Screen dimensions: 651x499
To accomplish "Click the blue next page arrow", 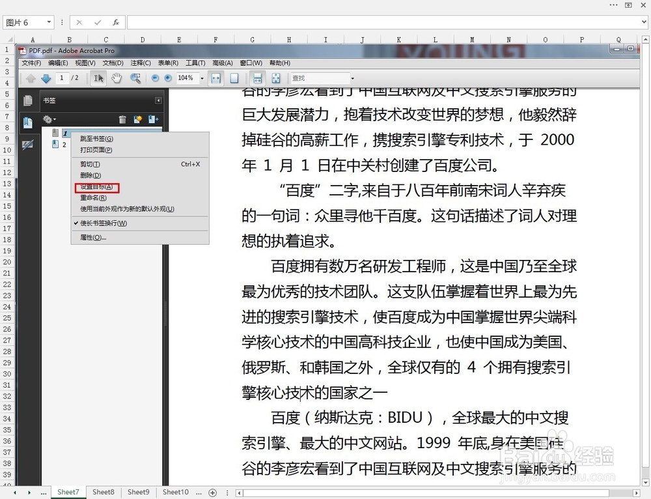I will 46,78.
